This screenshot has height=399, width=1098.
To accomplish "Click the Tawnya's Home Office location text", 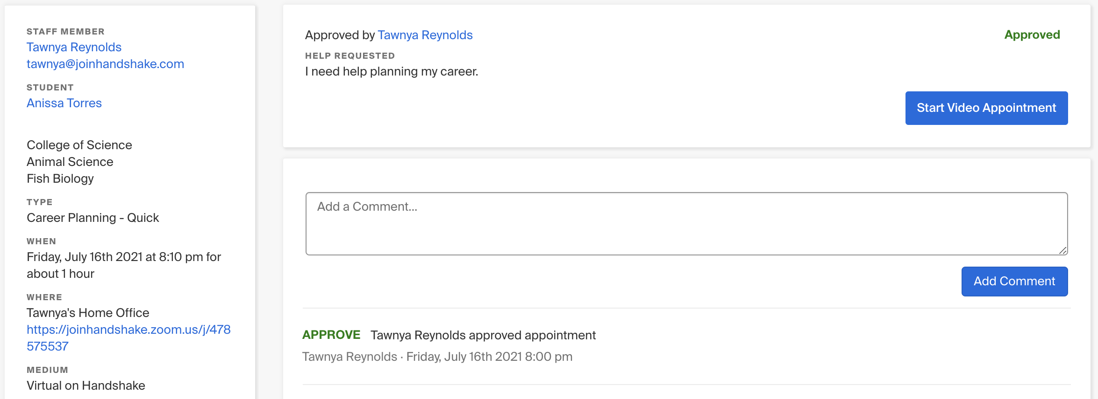I will 88,313.
